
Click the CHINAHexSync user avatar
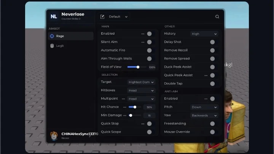click(54, 136)
